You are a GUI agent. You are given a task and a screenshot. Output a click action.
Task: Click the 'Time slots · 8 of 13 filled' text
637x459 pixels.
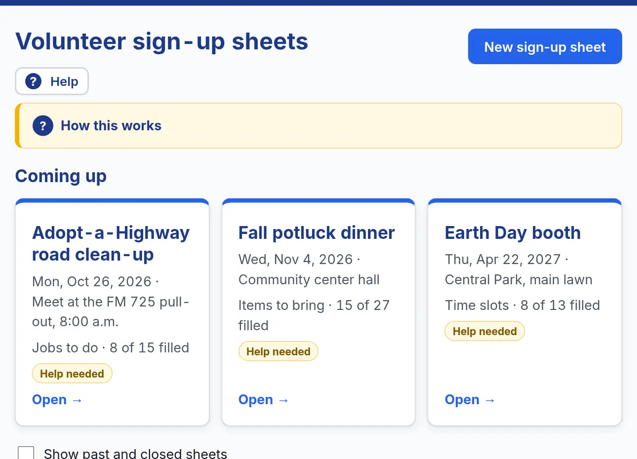[x=522, y=306]
